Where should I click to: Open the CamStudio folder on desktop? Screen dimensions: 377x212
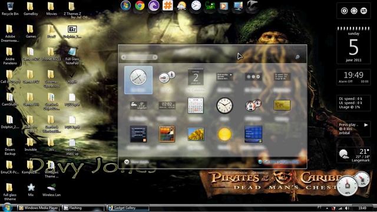(x=10, y=99)
